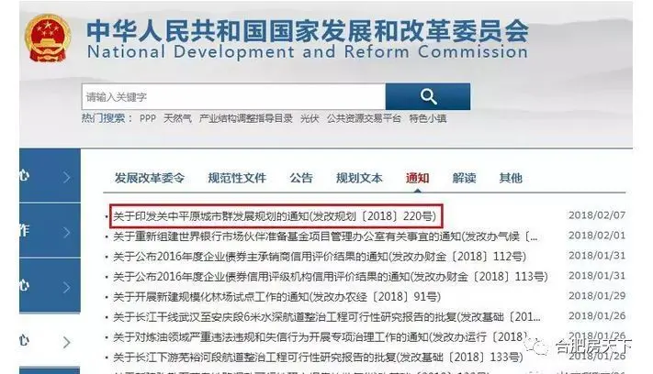
Task: Click the National Development and Reform Commission text
Action: (x=308, y=52)
